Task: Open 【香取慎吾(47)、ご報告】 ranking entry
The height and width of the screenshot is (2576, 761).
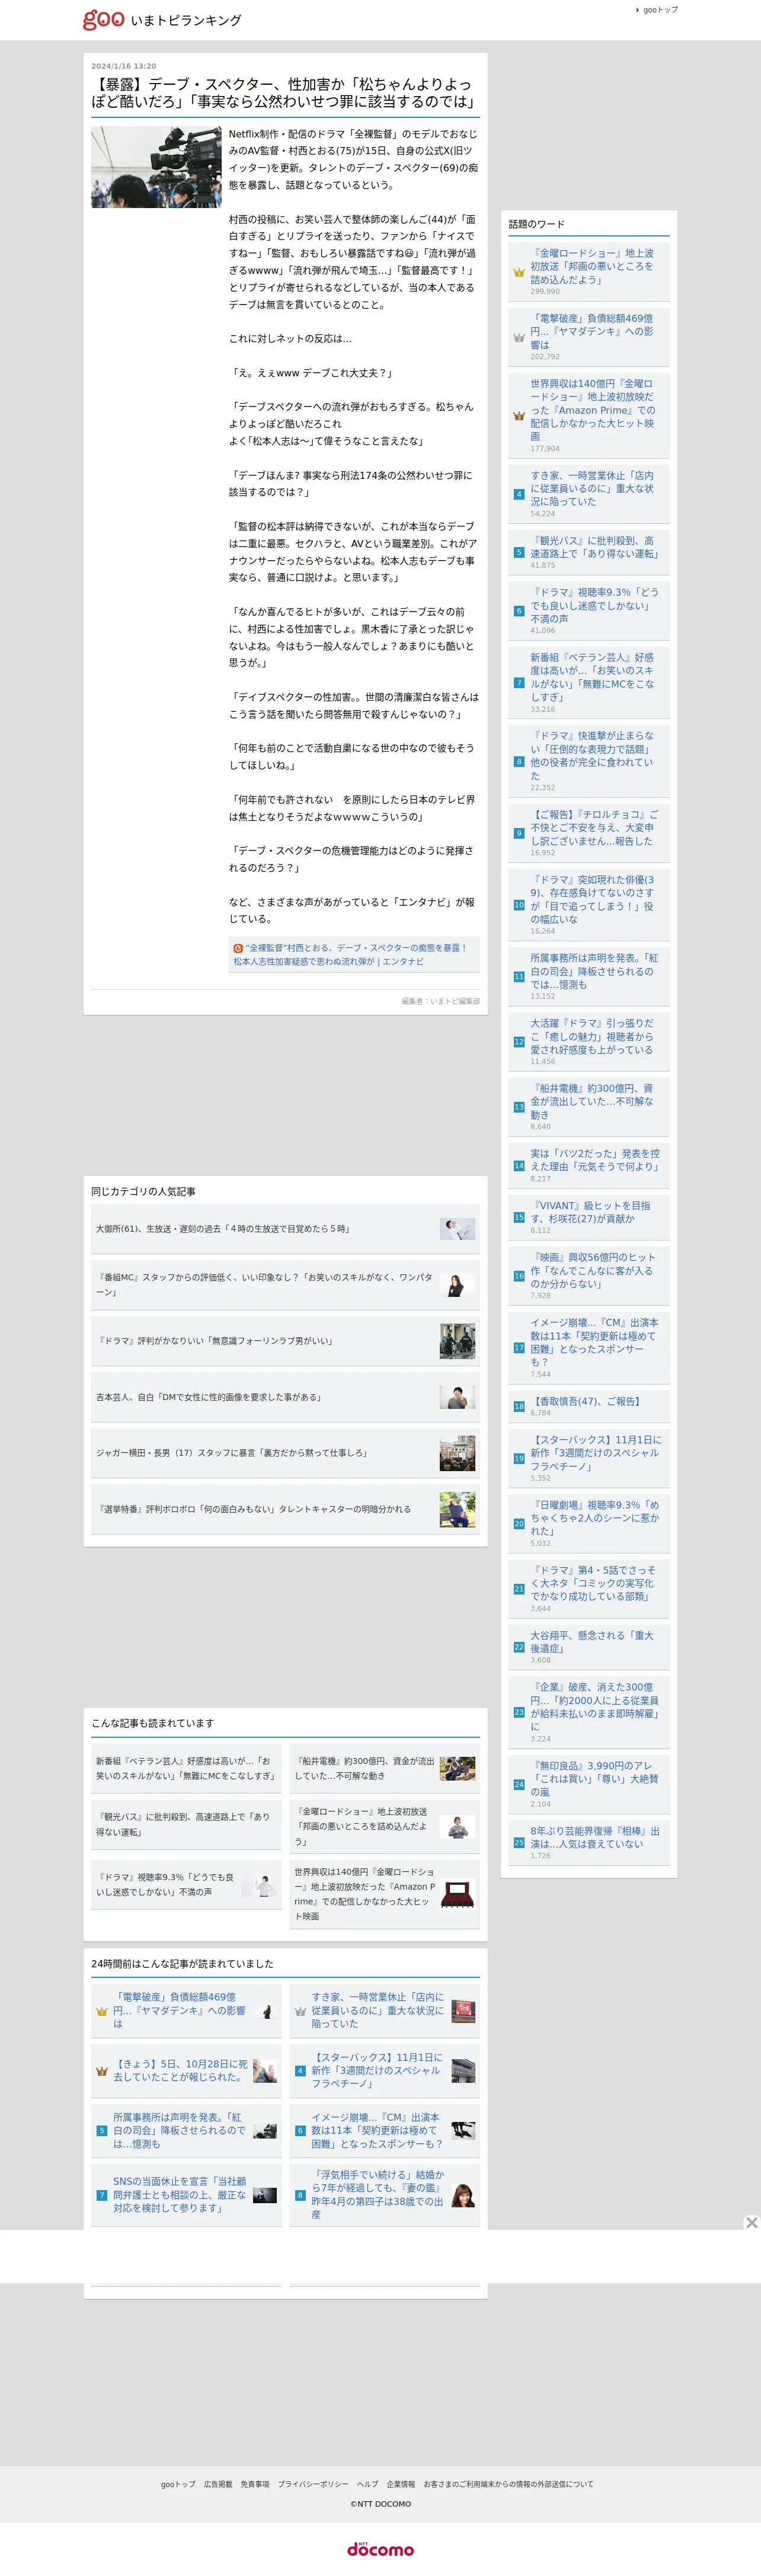Action: (x=586, y=1401)
